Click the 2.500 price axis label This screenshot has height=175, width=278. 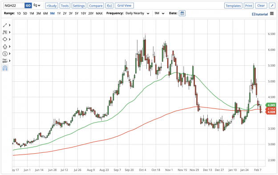pyautogui.click(x=271, y=160)
